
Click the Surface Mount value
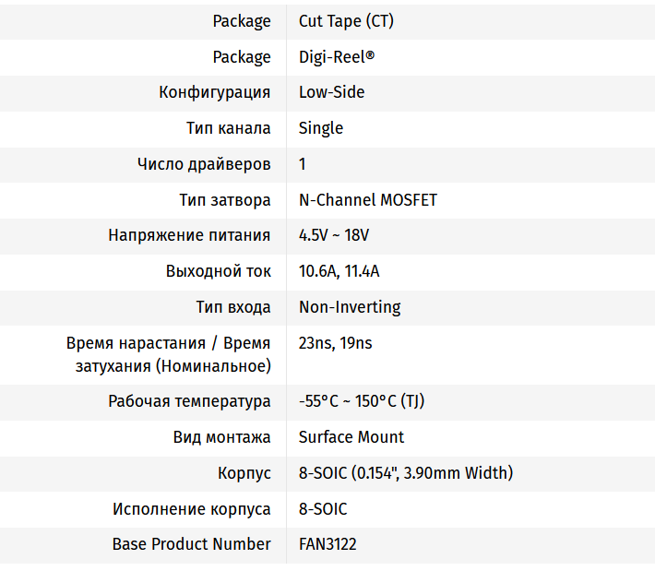(x=351, y=437)
